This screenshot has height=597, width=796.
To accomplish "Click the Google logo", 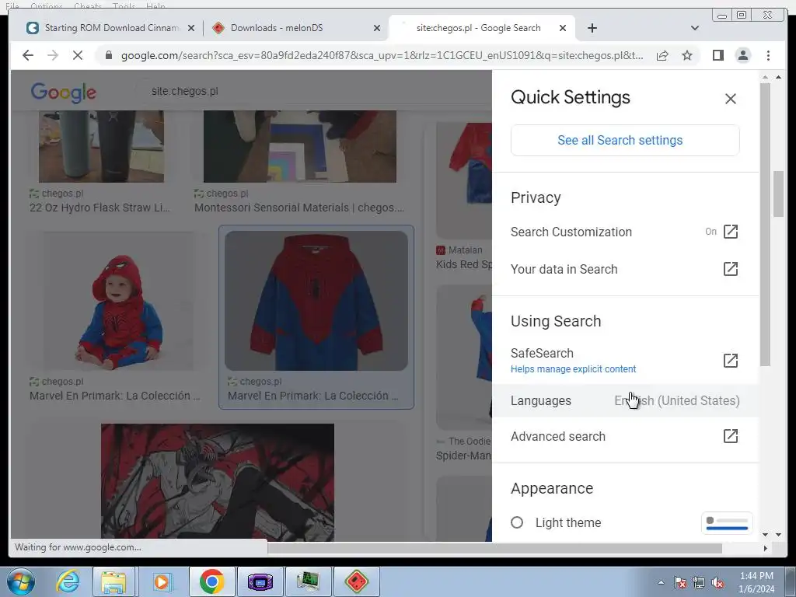I will (64, 92).
